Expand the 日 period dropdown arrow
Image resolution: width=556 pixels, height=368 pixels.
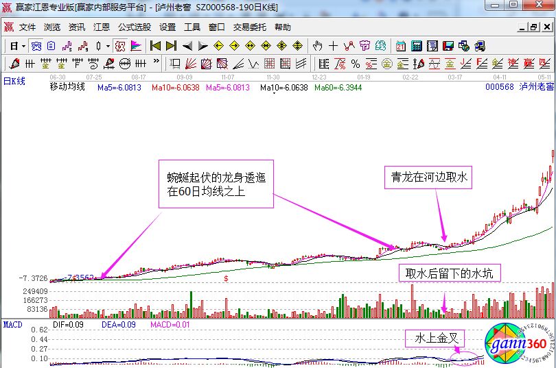tap(23, 46)
